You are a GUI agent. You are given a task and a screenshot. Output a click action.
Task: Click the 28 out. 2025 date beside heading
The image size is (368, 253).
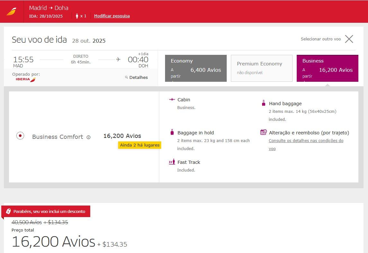[x=89, y=41]
